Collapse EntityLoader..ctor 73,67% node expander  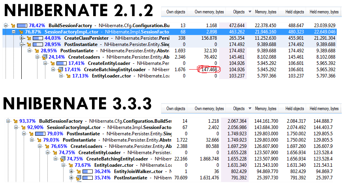pyautogui.click(x=64, y=165)
